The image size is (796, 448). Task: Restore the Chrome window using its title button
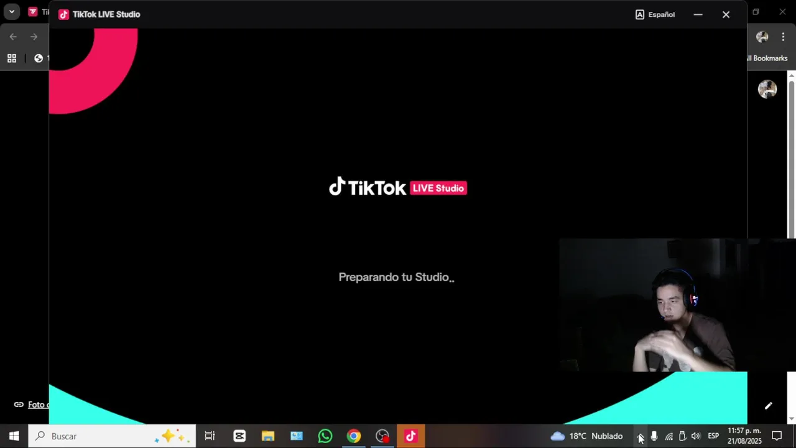tap(756, 12)
